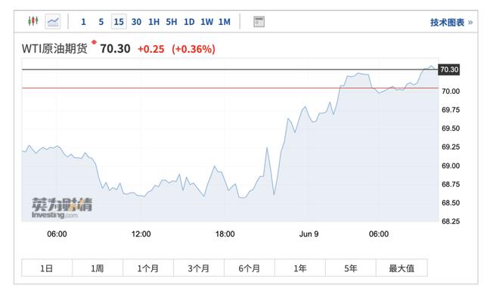Image resolution: width=484 pixels, height=288 pixels.
Task: Choose the 1H interval
Action: 154,22
